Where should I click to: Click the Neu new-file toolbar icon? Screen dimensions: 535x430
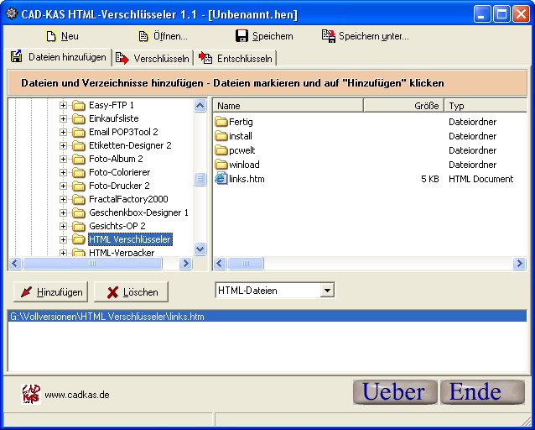(x=51, y=36)
